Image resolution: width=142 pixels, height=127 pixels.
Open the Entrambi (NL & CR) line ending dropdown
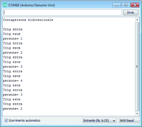coord(99,120)
